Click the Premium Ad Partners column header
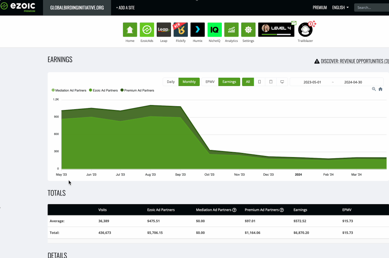 262,210
